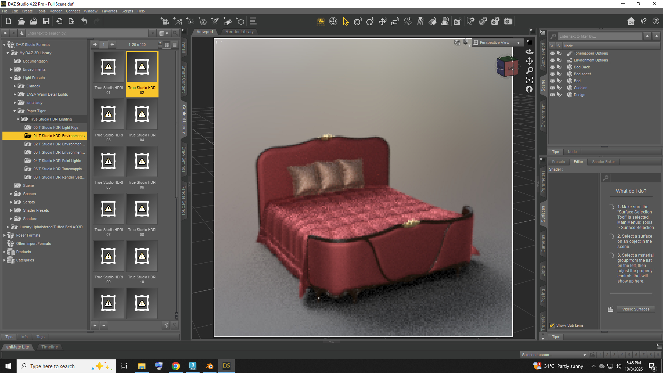The height and width of the screenshot is (373, 663).
Task: Create a new scene with New File icon
Action: 8,21
